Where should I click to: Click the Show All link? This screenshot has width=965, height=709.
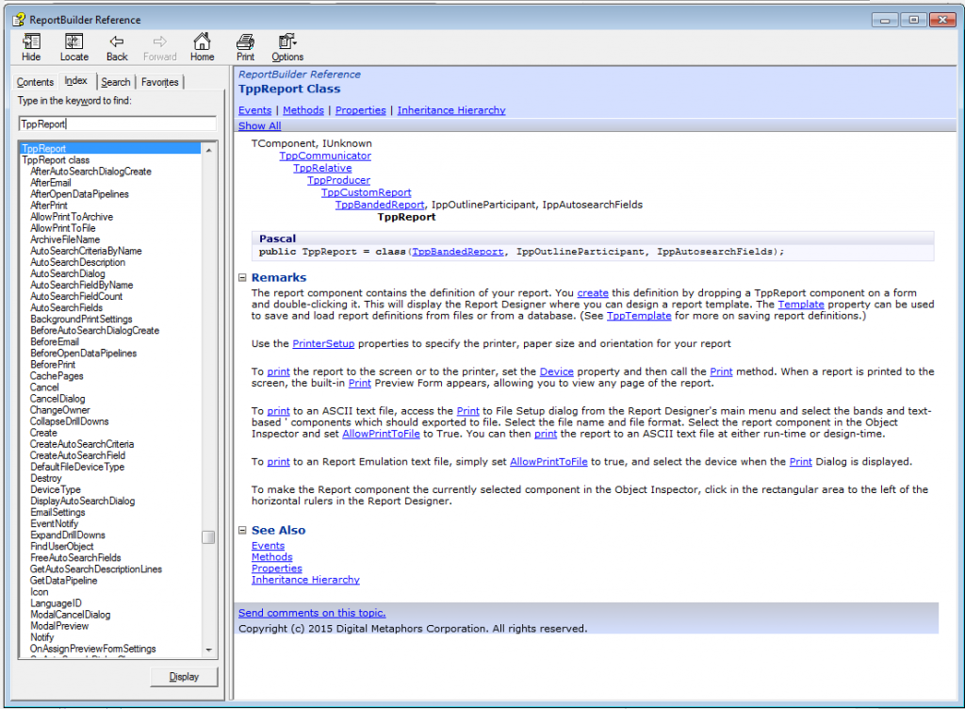click(259, 125)
